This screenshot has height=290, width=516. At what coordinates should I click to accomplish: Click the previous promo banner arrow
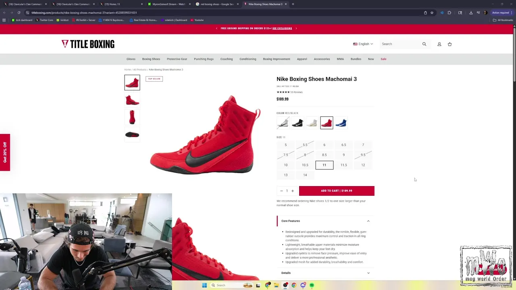pos(216,28)
